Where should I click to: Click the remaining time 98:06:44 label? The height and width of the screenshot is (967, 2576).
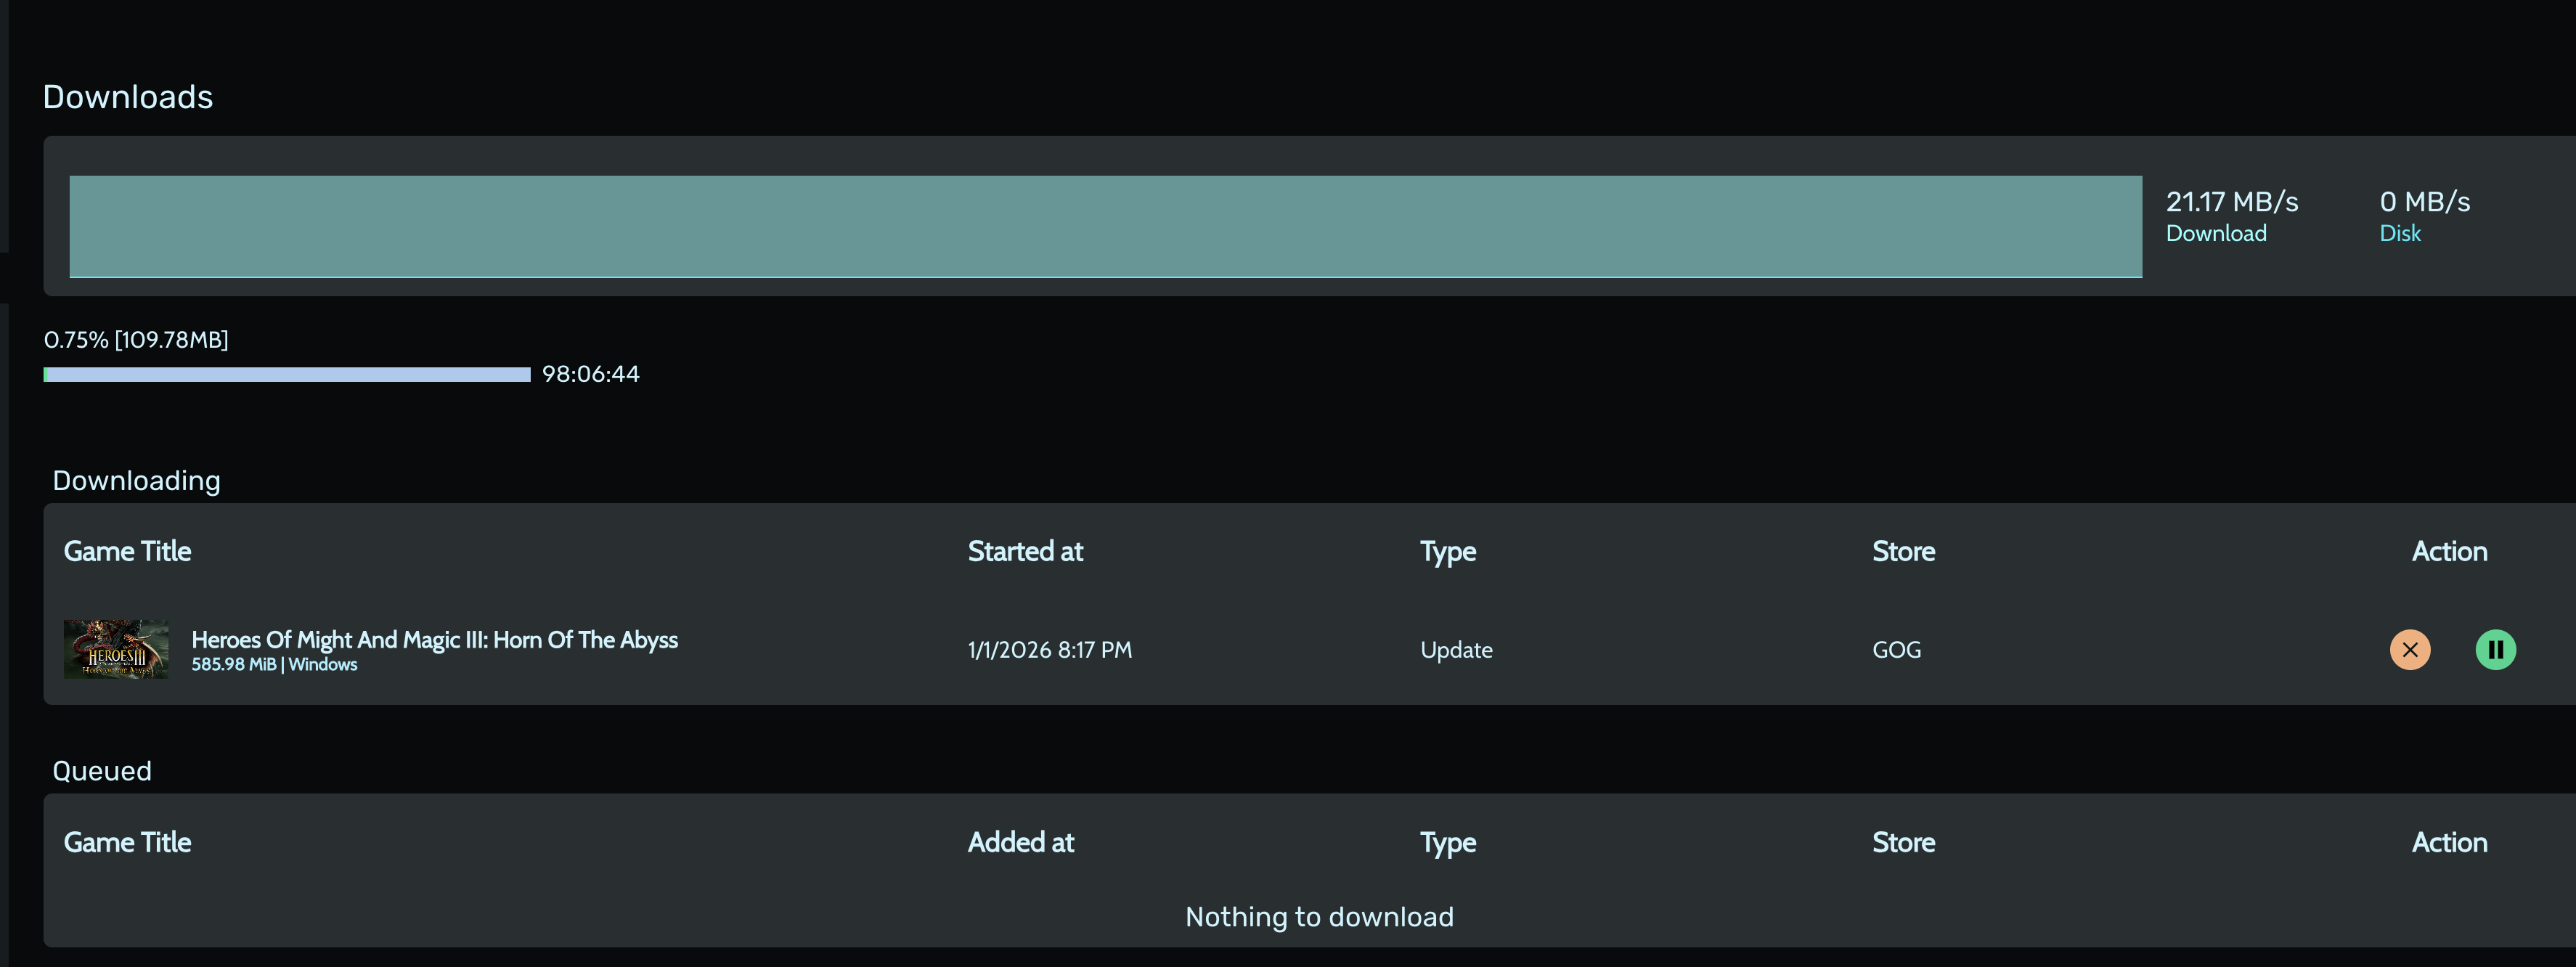pos(590,374)
